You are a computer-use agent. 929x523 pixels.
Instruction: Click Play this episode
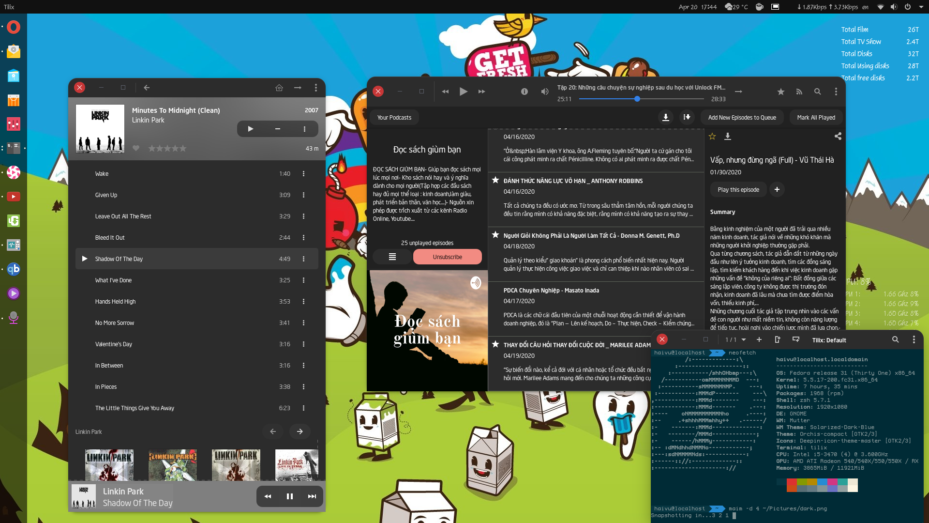pyautogui.click(x=738, y=190)
